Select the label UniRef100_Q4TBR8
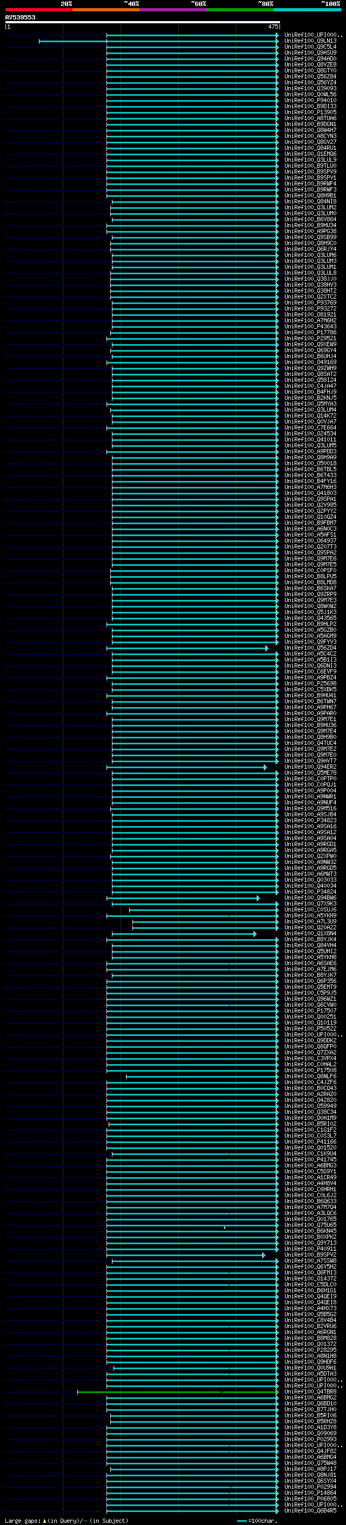Image resolution: width=346 pixels, height=1525 pixels. (310, 1392)
